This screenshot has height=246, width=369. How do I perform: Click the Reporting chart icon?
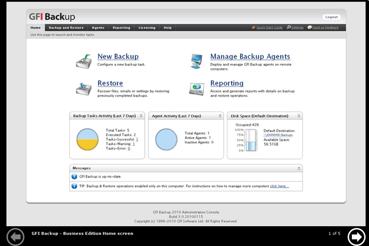coord(196,89)
